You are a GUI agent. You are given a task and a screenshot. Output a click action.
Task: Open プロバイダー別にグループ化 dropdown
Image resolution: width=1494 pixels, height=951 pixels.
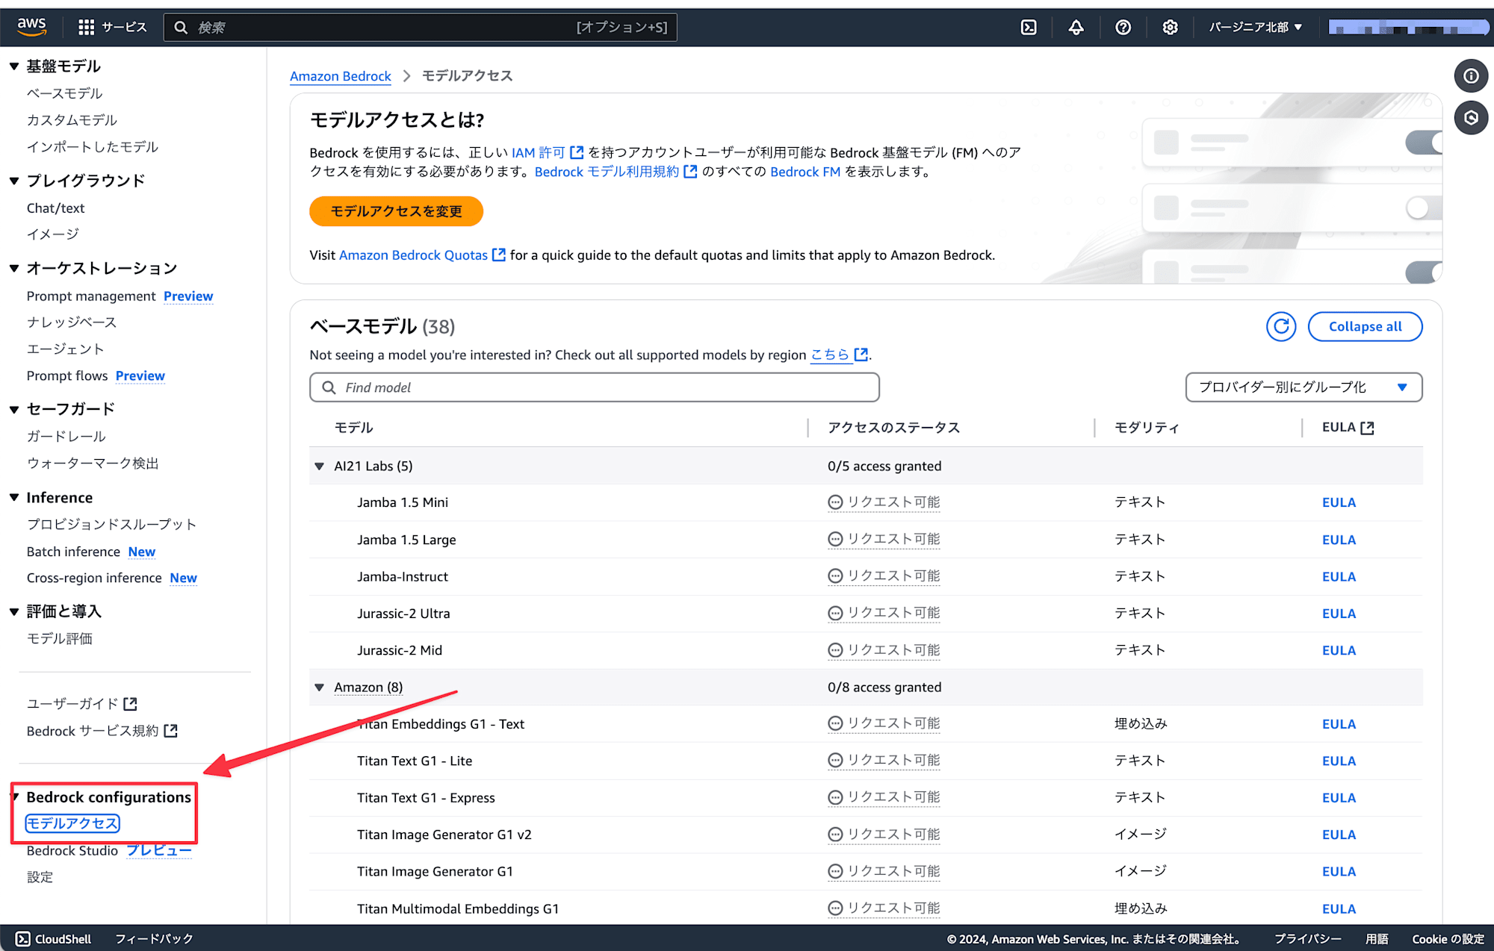pyautogui.click(x=1304, y=387)
